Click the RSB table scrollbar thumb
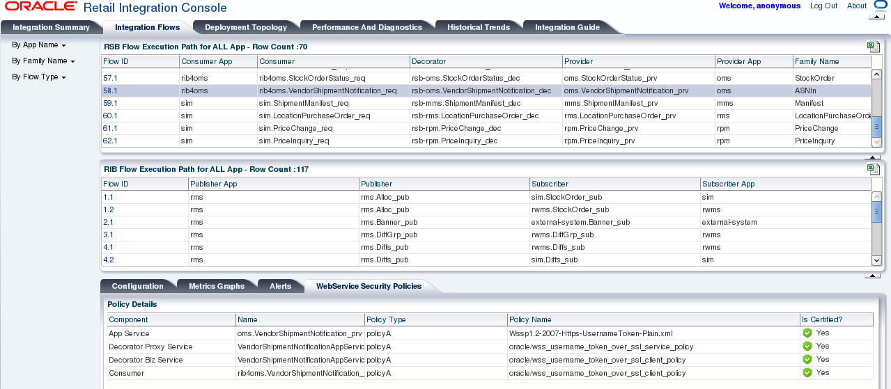The width and height of the screenshot is (891, 389). [x=877, y=126]
